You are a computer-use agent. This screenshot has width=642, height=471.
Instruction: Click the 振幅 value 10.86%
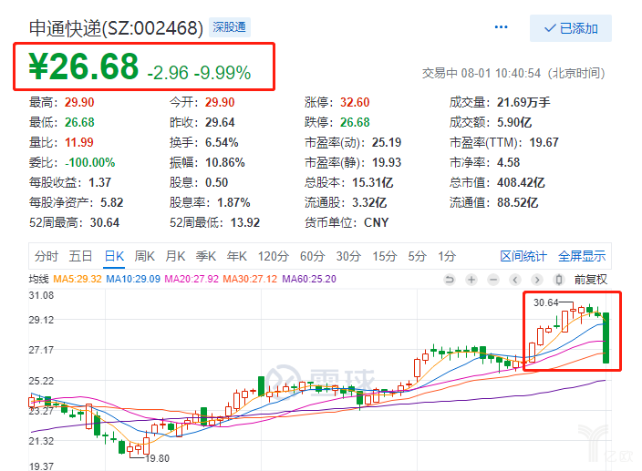224,162
